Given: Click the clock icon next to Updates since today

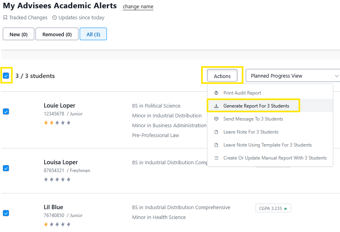Looking at the screenshot, I should coord(55,18).
